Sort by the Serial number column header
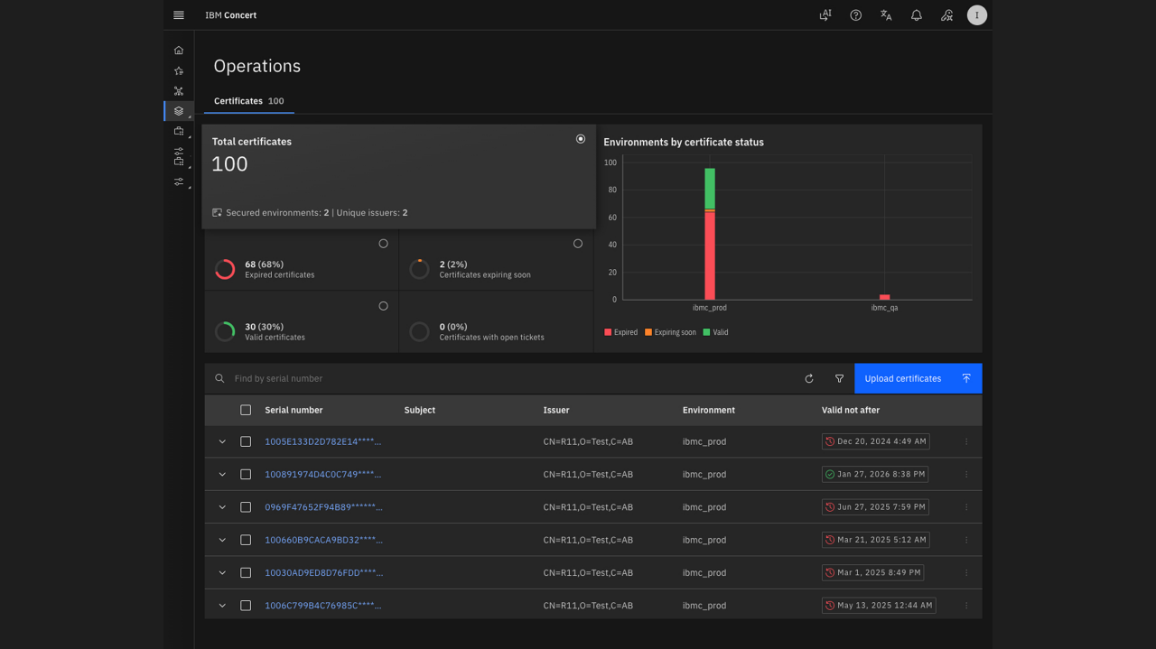This screenshot has height=649, width=1156. [x=294, y=410]
